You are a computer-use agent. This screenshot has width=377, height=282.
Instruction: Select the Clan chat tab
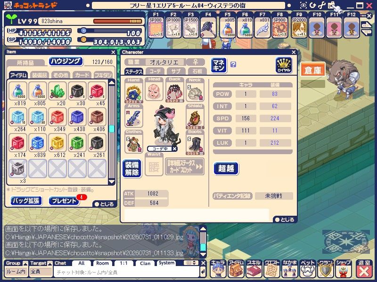click(x=145, y=263)
